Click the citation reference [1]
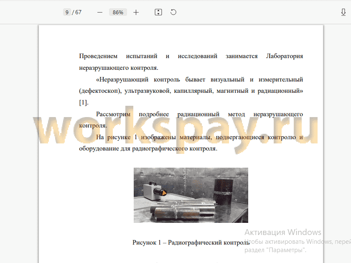The image size is (351, 263). pyautogui.click(x=84, y=102)
